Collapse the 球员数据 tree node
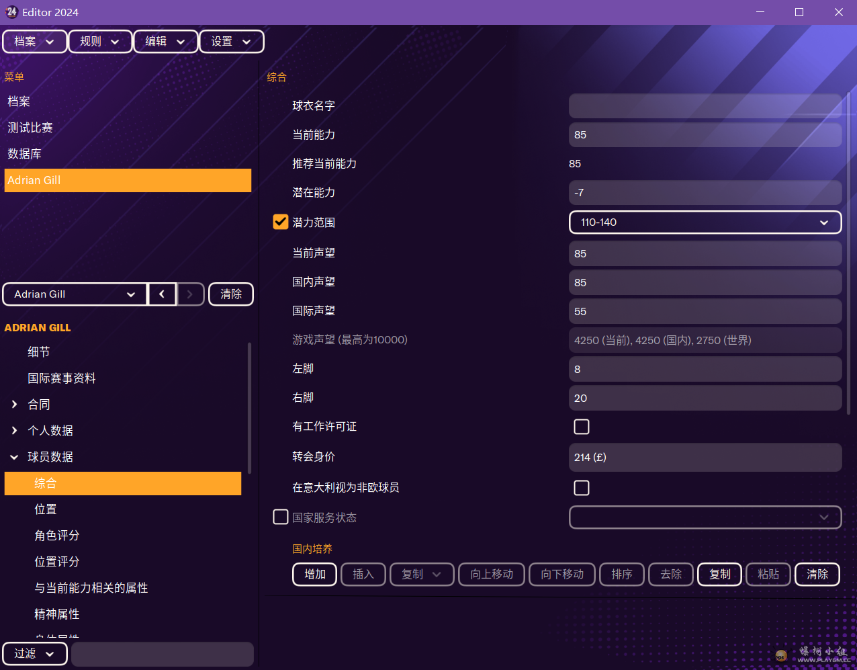The width and height of the screenshot is (857, 670). 15,457
